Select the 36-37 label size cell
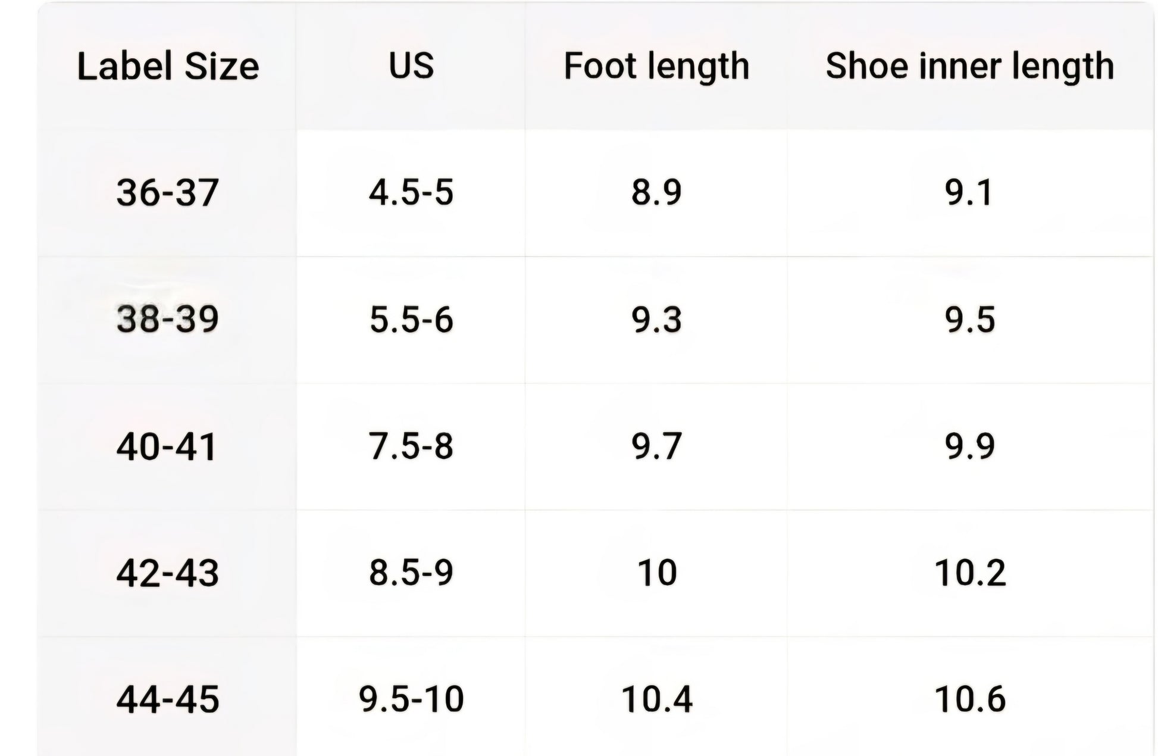1158x756 pixels. (168, 193)
